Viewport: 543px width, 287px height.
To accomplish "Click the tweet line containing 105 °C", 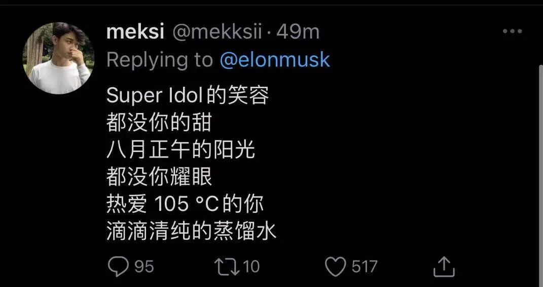I will [185, 204].
